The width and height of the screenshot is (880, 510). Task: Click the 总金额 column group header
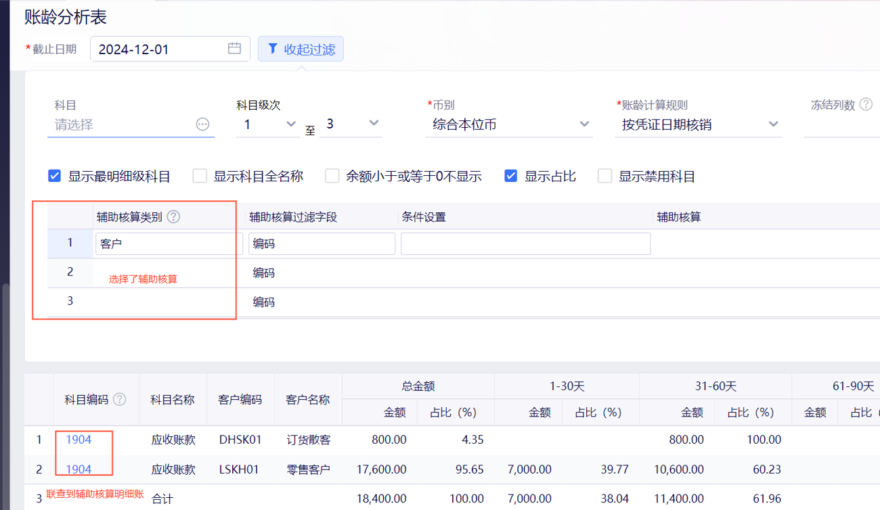click(x=418, y=386)
